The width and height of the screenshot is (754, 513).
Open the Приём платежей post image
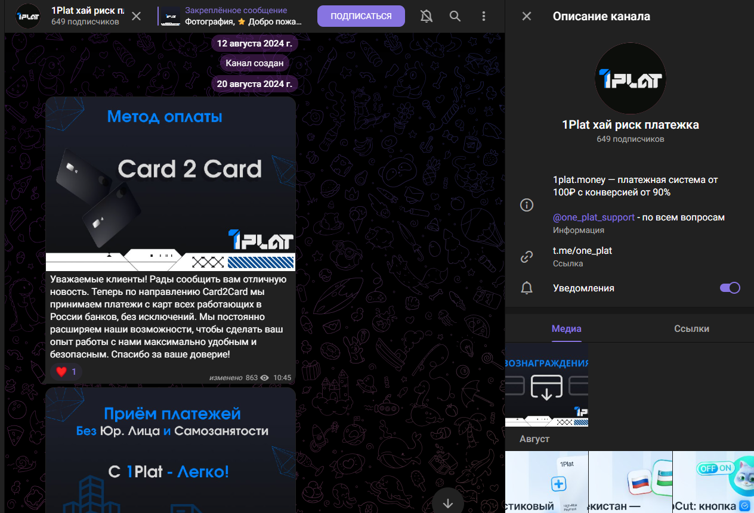[x=171, y=450]
